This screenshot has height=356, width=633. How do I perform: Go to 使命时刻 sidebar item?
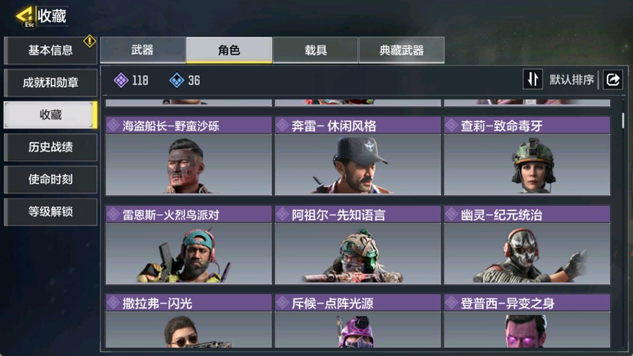click(x=50, y=179)
